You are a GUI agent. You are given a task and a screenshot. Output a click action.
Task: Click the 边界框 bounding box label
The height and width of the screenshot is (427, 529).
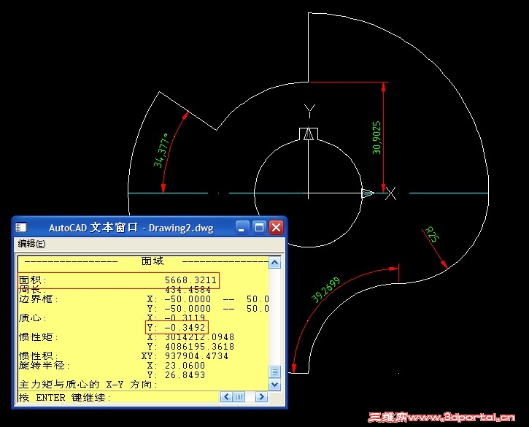[38, 299]
